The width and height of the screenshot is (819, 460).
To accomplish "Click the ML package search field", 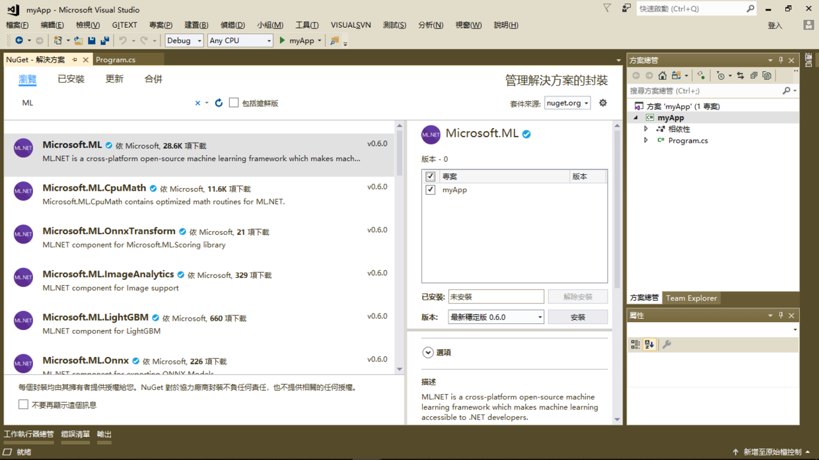I will (x=106, y=103).
